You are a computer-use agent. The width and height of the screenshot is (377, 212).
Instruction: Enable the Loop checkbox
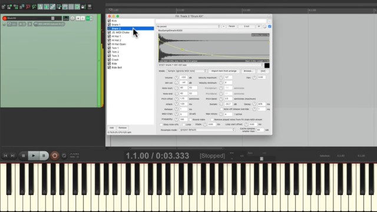184,124
